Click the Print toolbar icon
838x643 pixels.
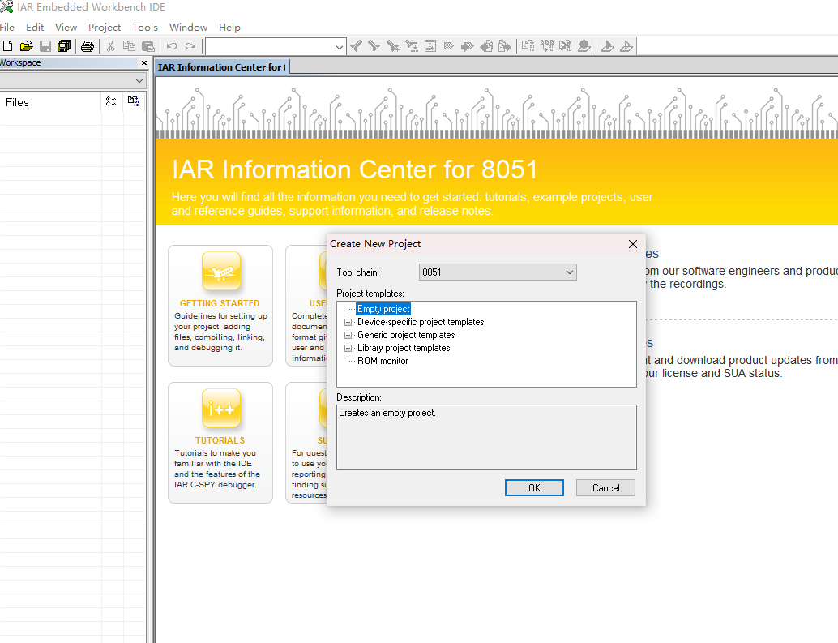point(87,46)
